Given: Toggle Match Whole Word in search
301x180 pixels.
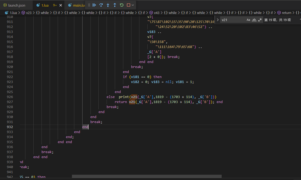Looking at the screenshot, I should coord(254,20).
